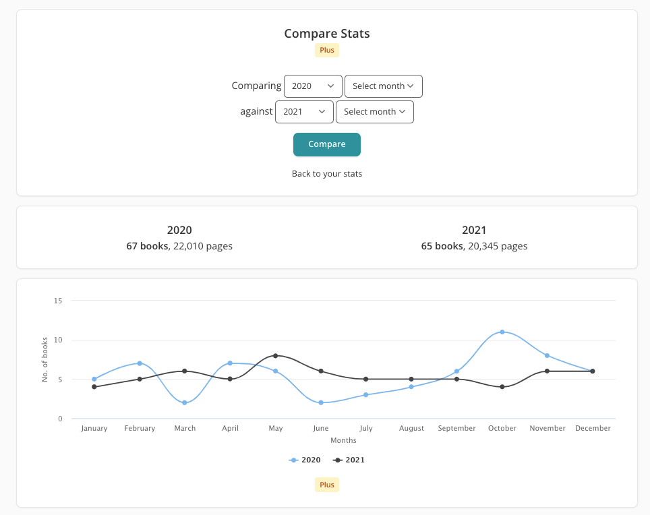Click the 2021 April data point at 5
650x515 pixels.
(x=230, y=379)
